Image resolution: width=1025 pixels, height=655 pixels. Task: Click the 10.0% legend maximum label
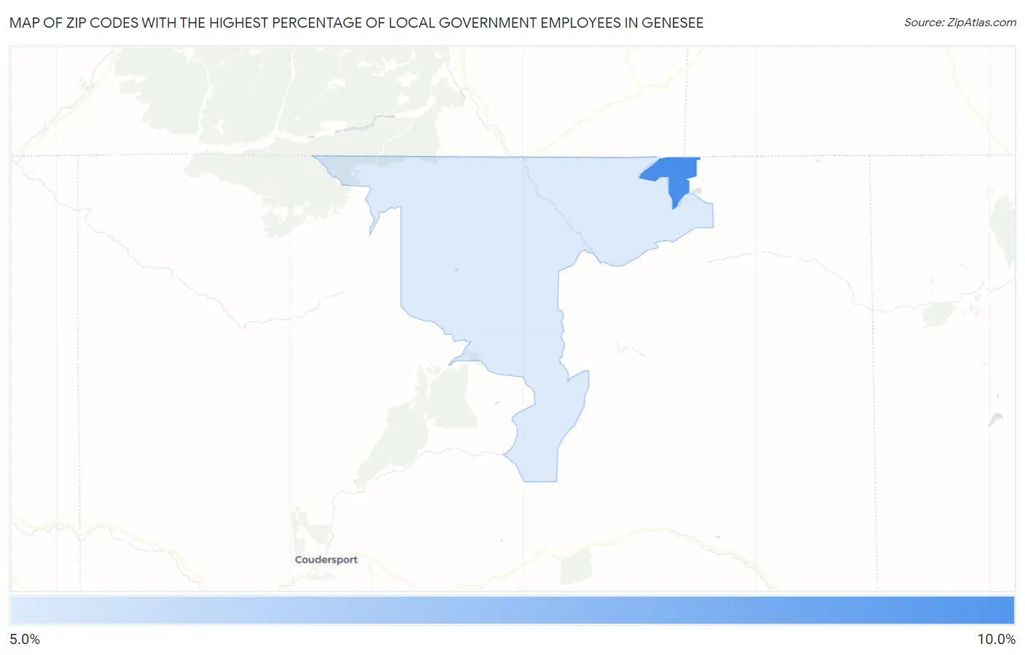996,640
